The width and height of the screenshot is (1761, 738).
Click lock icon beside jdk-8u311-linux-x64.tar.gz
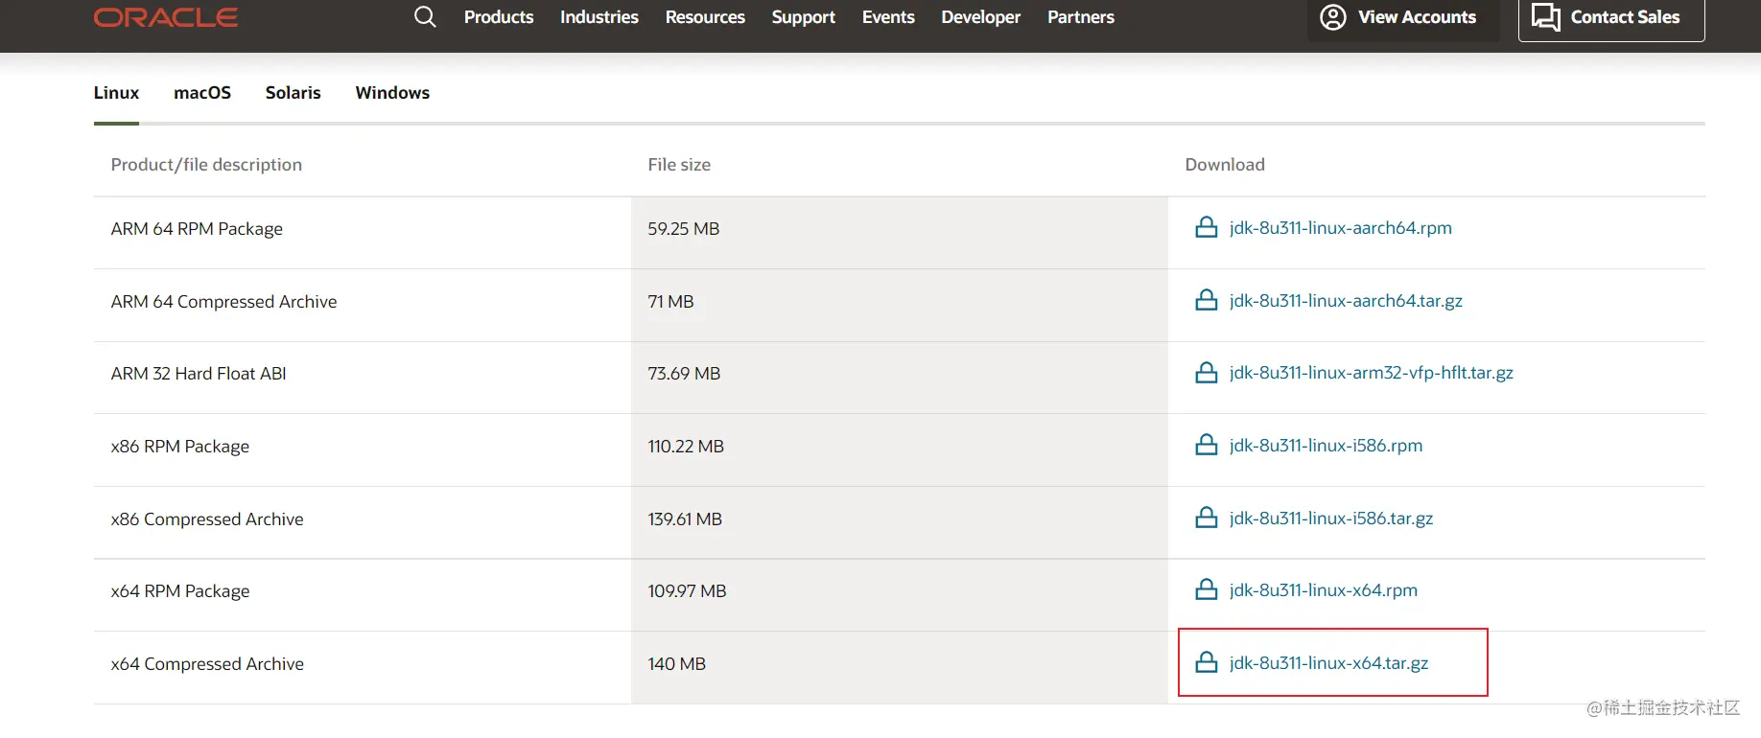pyautogui.click(x=1207, y=662)
